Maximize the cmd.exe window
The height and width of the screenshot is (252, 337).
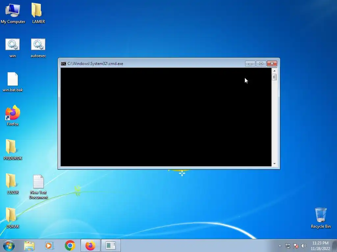click(x=261, y=64)
